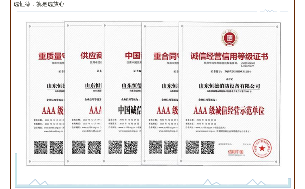Image resolution: width=305 pixels, height=189 pixels.
Task: Click left QR code on 重合同 certificate
Action: click(x=155, y=147)
